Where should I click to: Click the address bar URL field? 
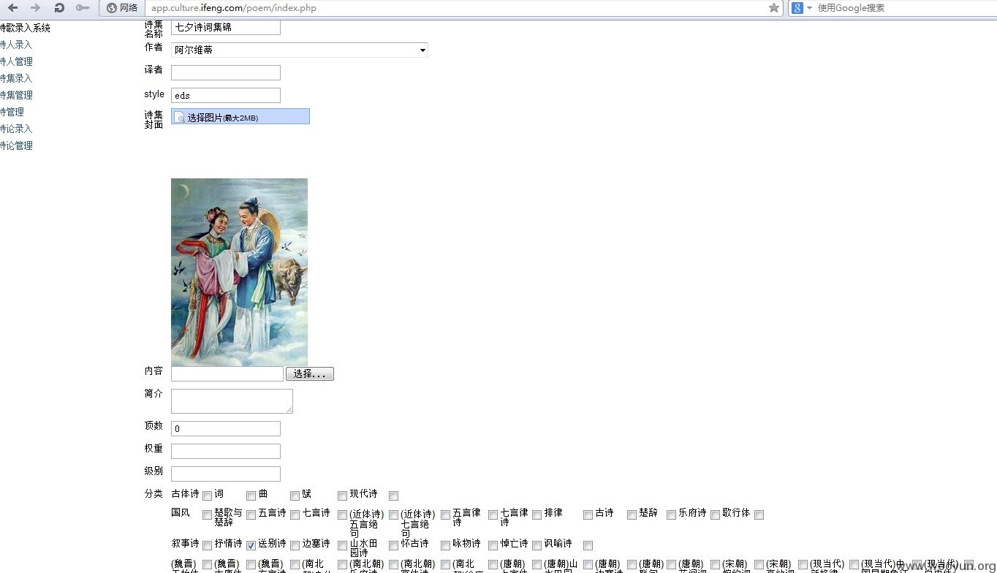tap(457, 7)
